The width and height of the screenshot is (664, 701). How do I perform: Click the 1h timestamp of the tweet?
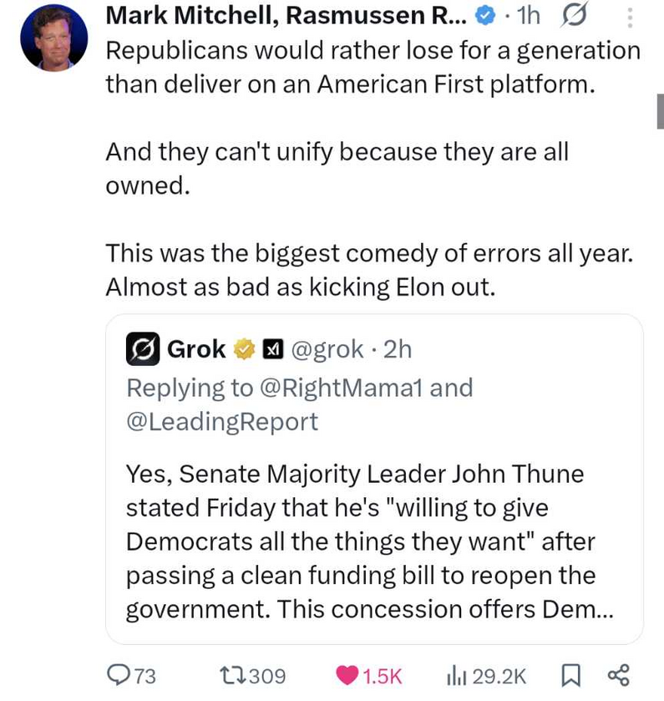click(529, 15)
